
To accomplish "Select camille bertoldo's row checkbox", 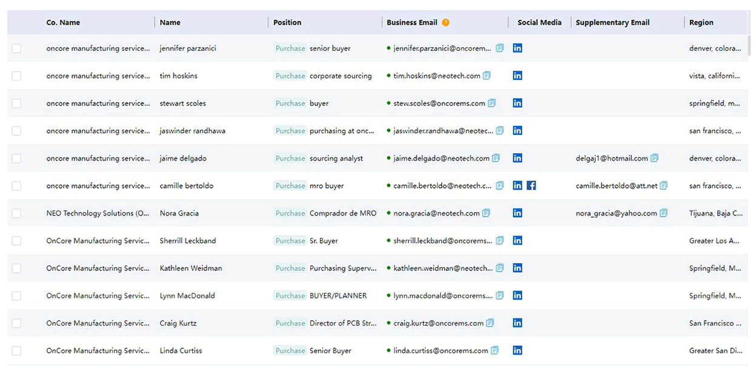I will (x=16, y=186).
